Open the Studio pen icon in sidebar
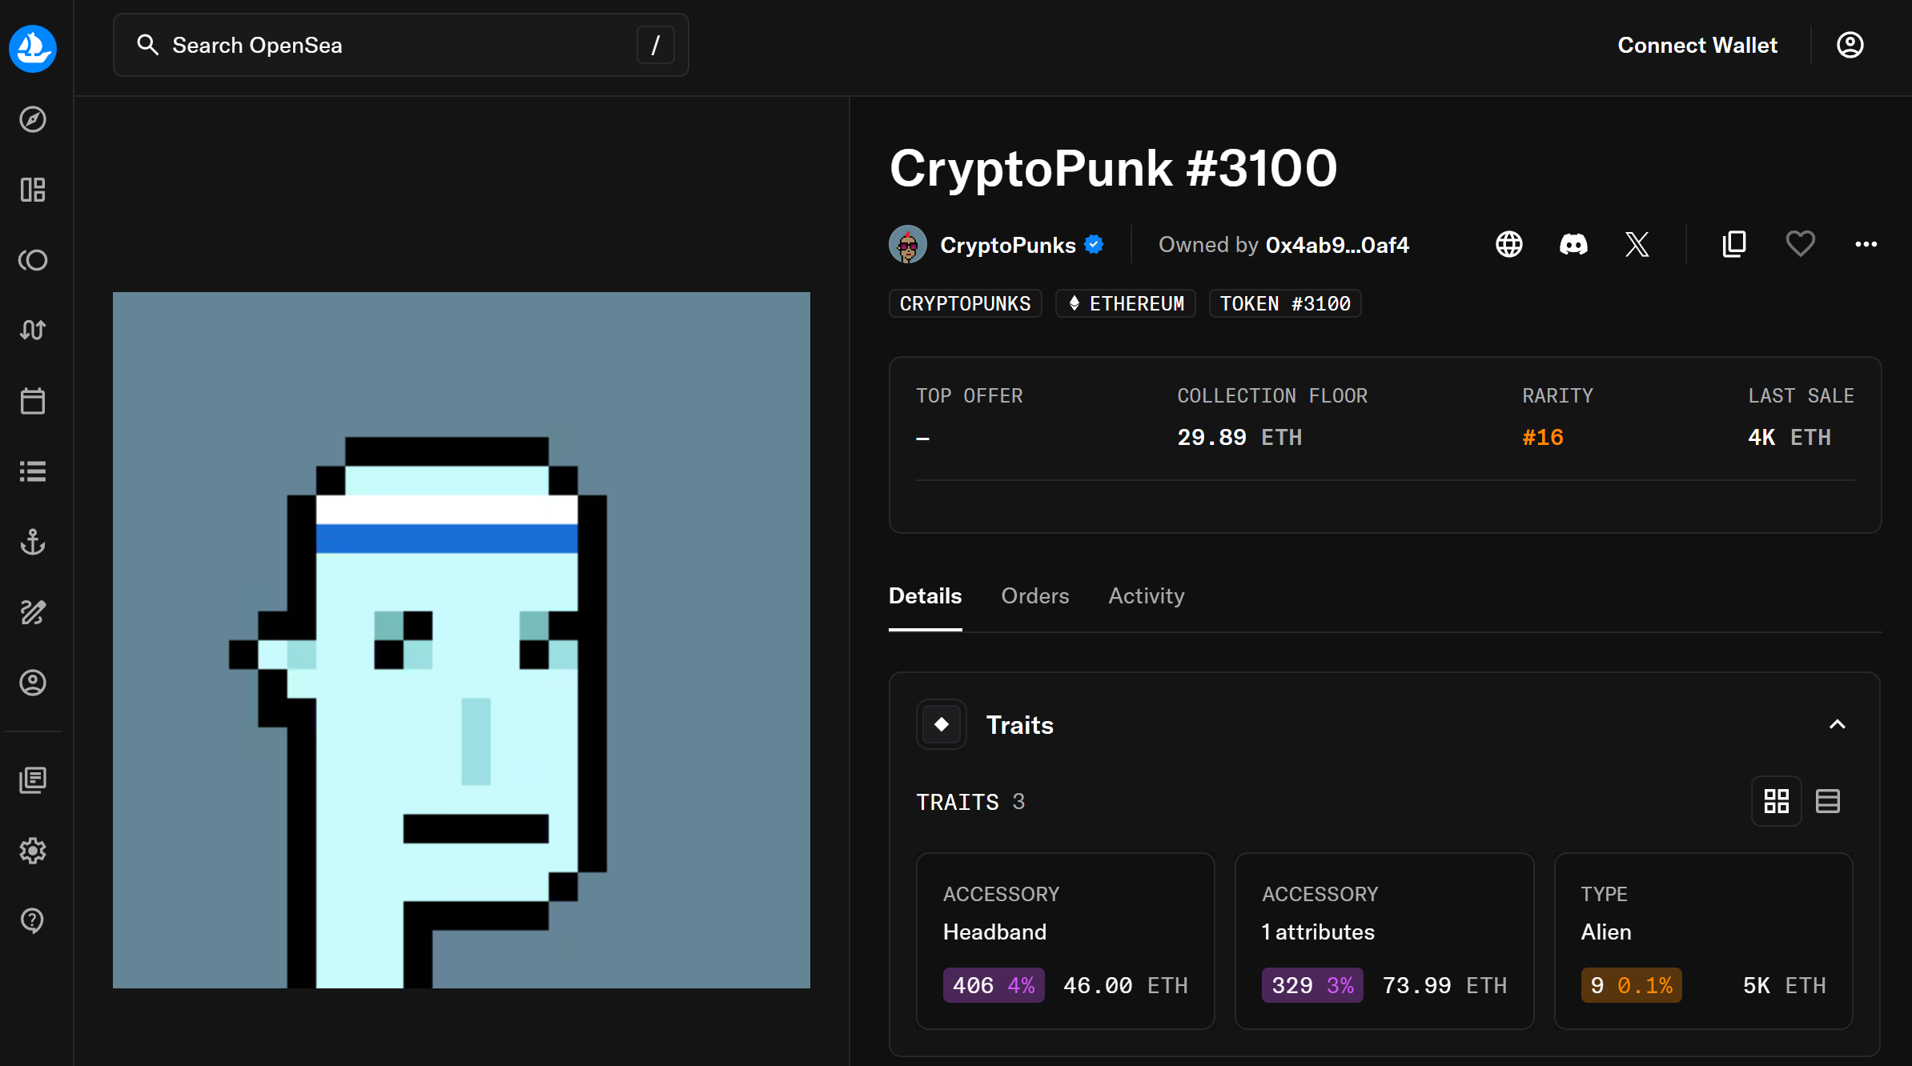 pyautogui.click(x=33, y=612)
